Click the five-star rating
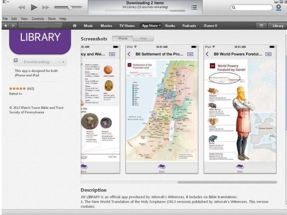This screenshot has height=215, width=287. click(x=18, y=89)
